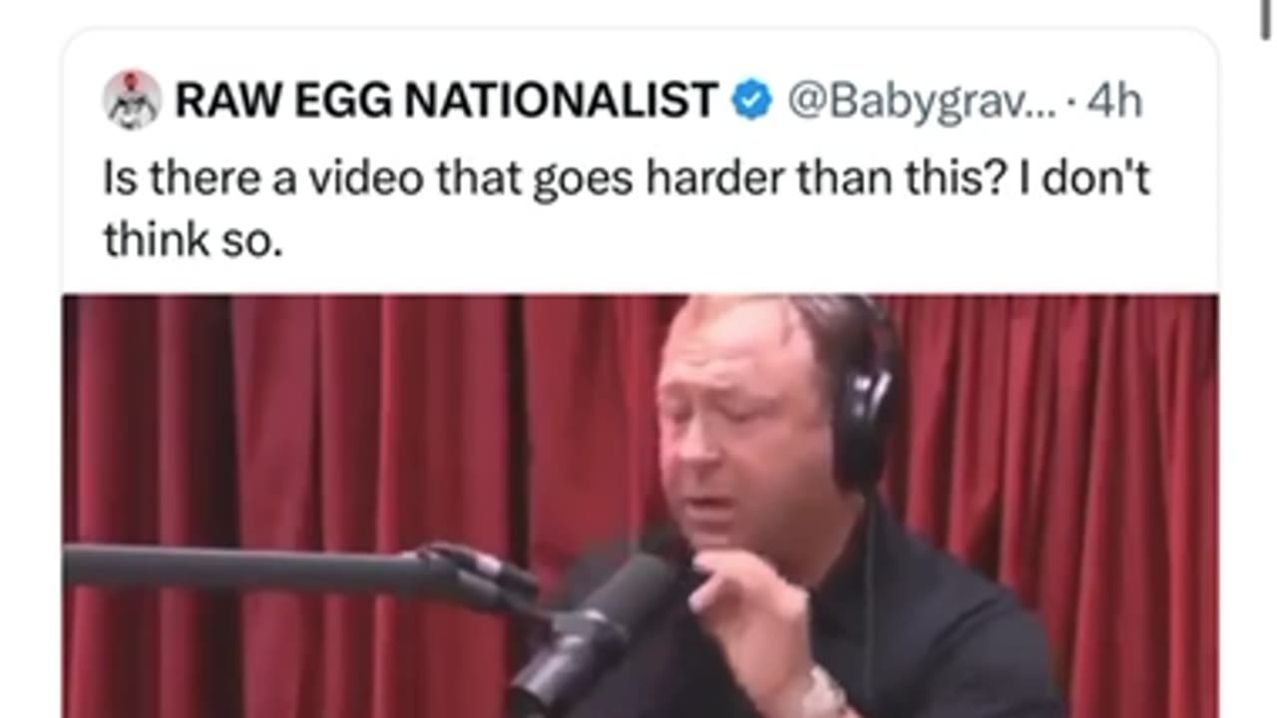This screenshot has height=718, width=1277.
Task: Visit the @Babygrav... handle
Action: pyautogui.click(x=923, y=102)
